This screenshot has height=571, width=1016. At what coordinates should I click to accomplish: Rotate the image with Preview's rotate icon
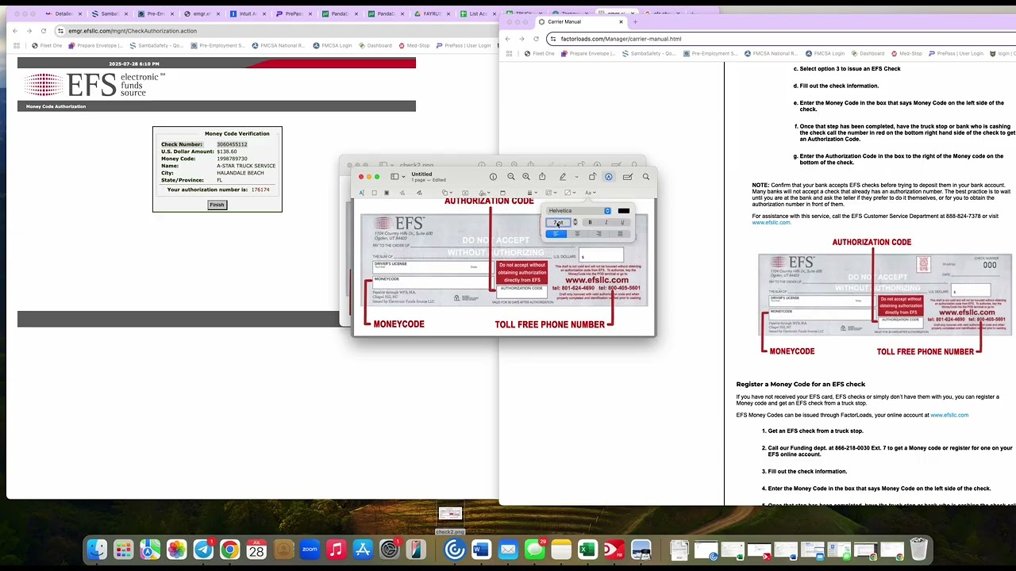point(592,177)
